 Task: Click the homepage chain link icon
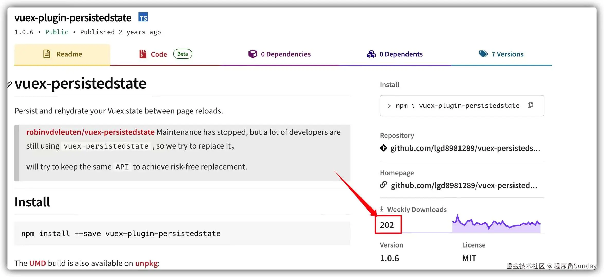coord(383,185)
